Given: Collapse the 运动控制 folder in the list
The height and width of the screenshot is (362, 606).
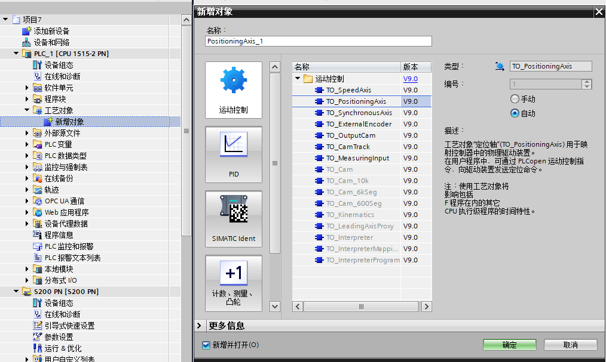Looking at the screenshot, I should coord(296,78).
